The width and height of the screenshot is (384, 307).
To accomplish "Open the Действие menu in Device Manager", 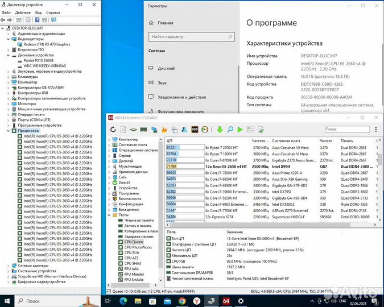I will [23, 13].
